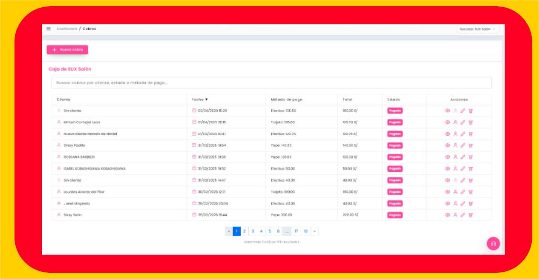
Task: Sort the table by the Fecha column
Action: pyautogui.click(x=200, y=100)
